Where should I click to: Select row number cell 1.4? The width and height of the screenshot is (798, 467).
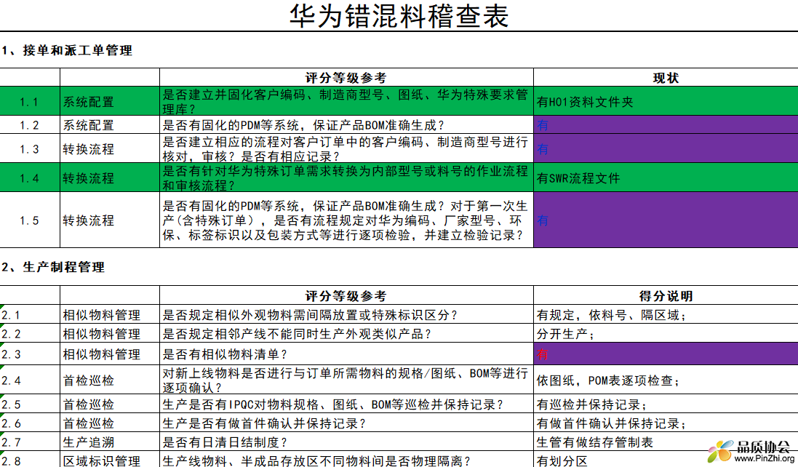tap(30, 177)
